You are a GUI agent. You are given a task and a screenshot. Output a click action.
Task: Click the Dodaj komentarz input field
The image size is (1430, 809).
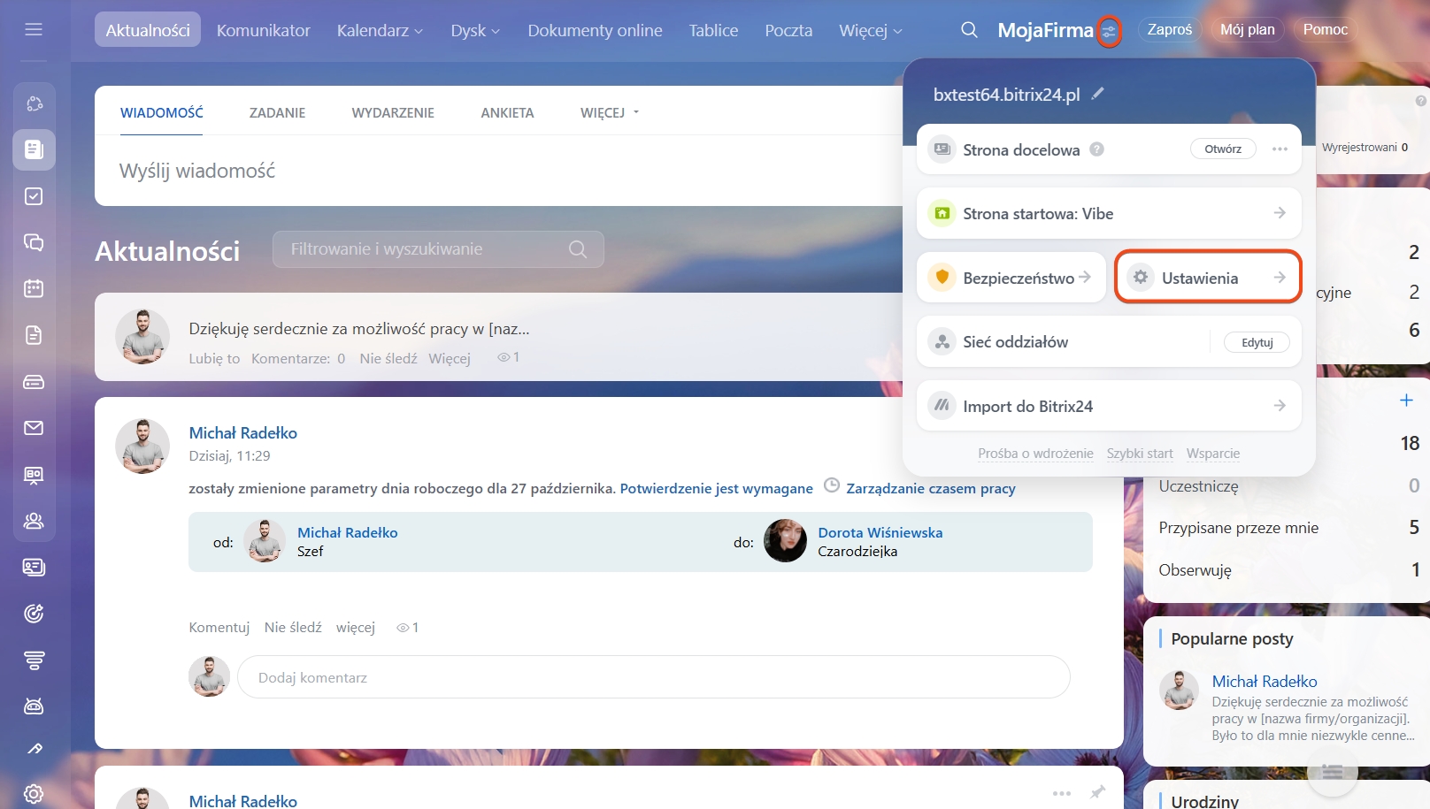(653, 677)
